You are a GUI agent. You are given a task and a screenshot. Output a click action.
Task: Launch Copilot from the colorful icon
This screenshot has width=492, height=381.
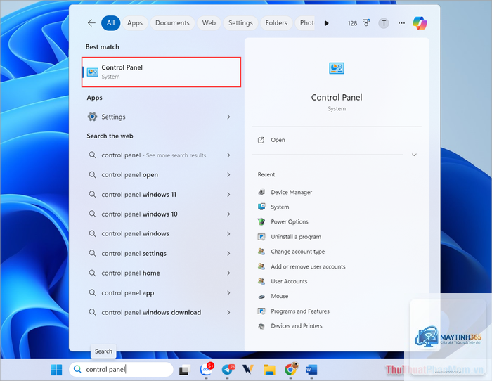pyautogui.click(x=420, y=23)
